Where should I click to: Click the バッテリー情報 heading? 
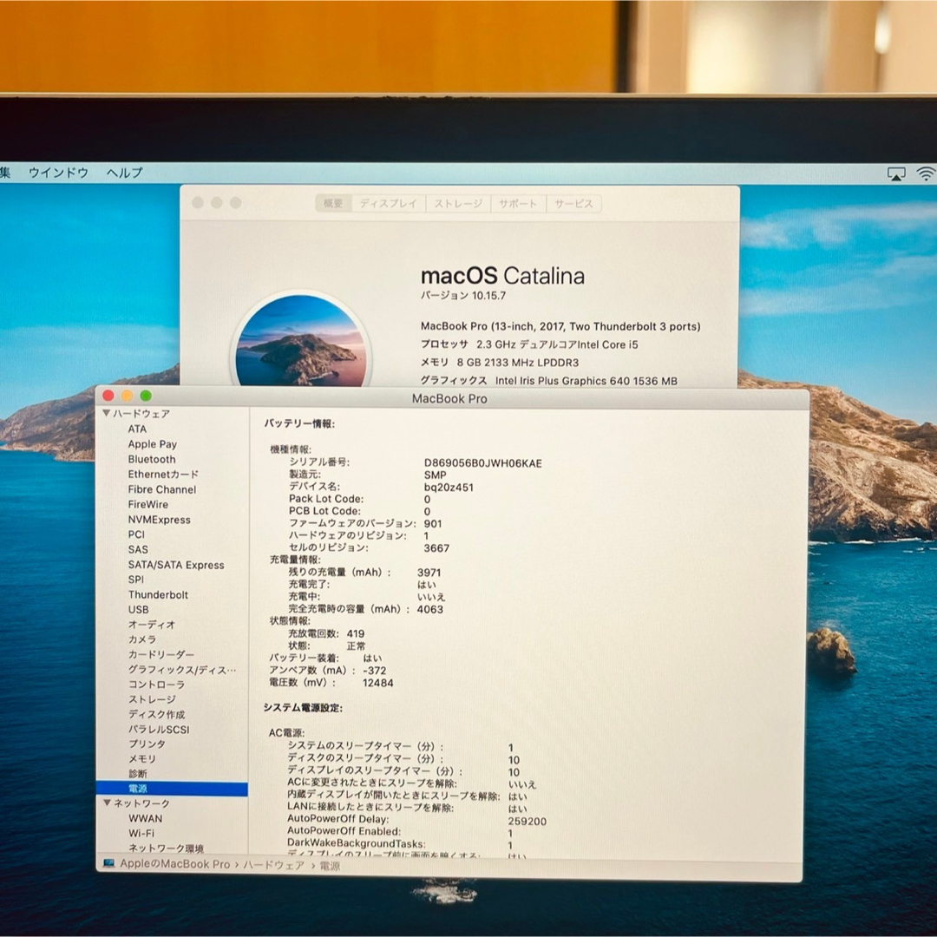(x=299, y=423)
